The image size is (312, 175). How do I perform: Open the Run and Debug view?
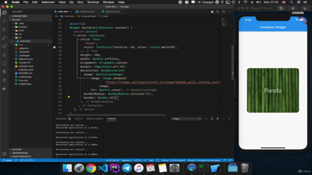[4, 38]
